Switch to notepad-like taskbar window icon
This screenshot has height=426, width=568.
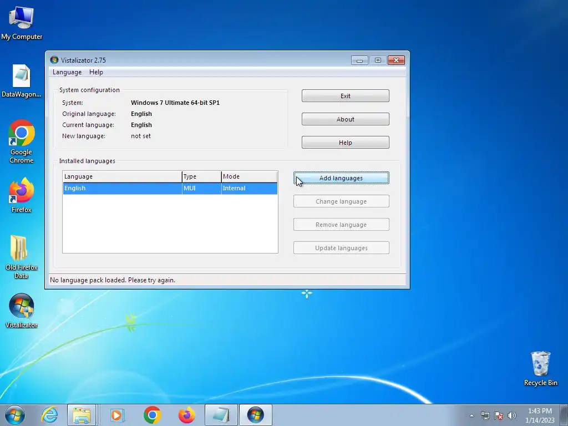[x=221, y=415]
